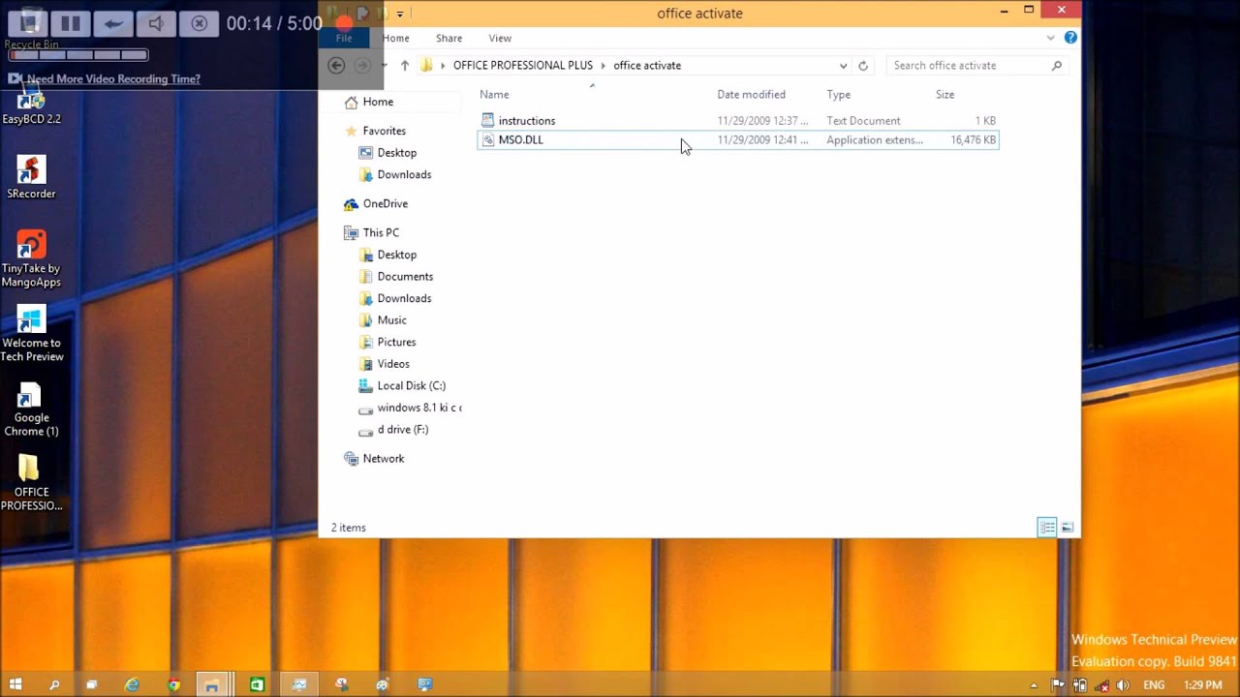
Task: Launch Chrome from the taskbar
Action: click(x=173, y=684)
